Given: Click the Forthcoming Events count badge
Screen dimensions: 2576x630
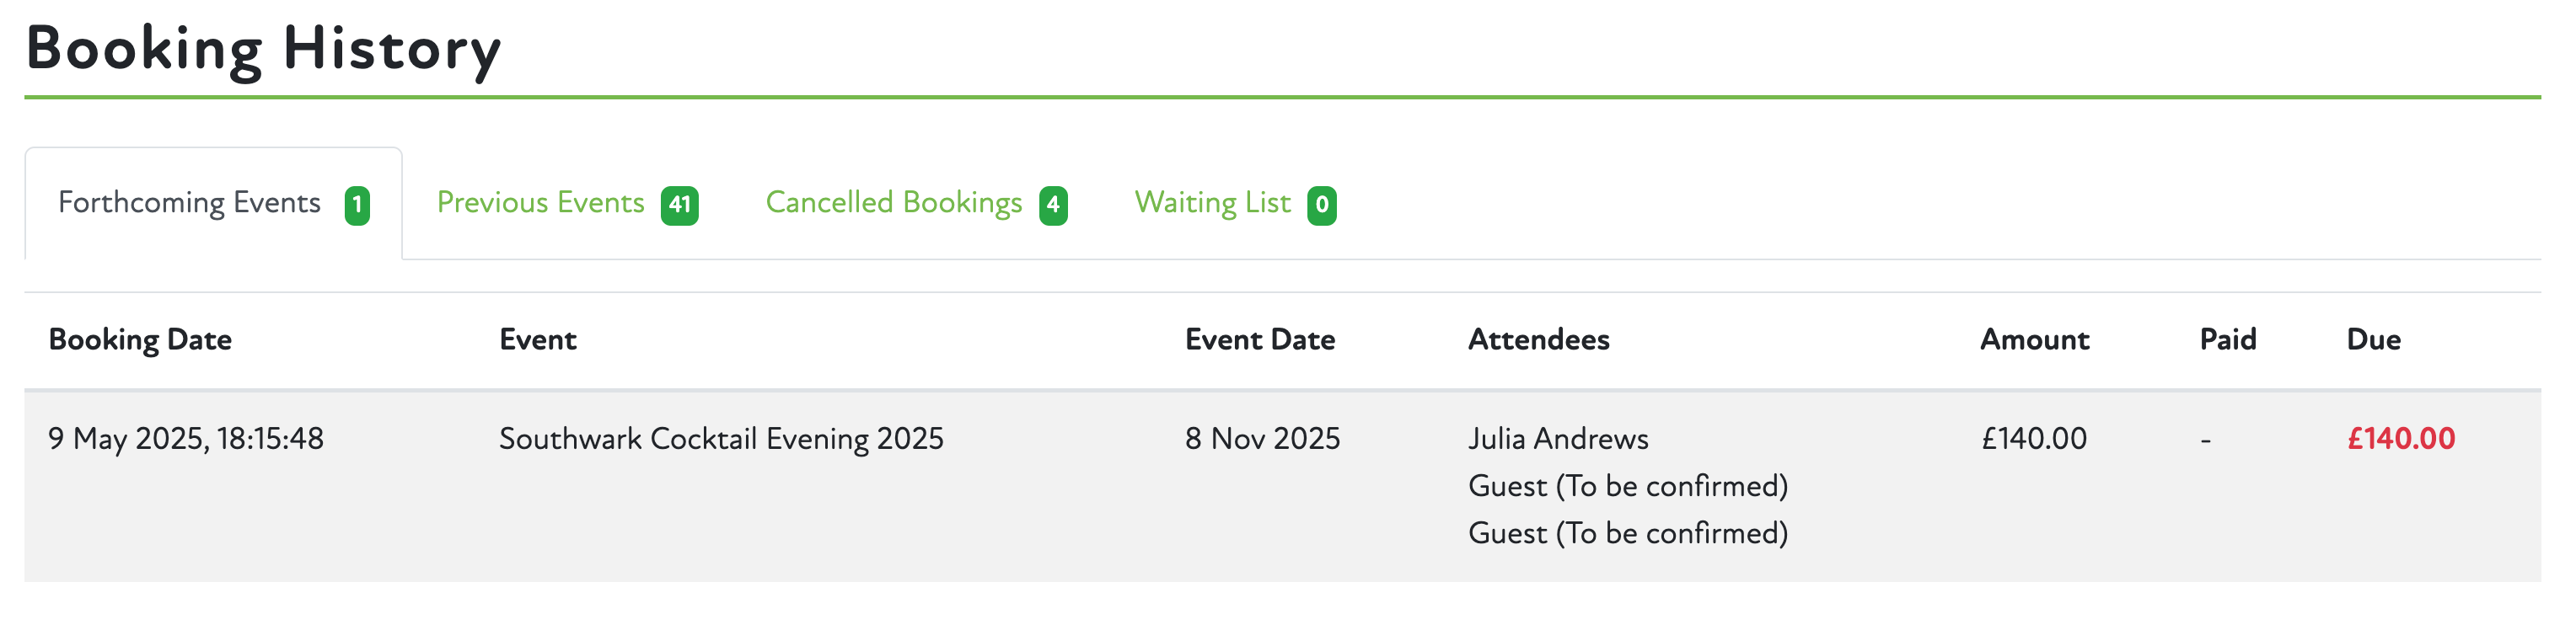Looking at the screenshot, I should tap(357, 206).
